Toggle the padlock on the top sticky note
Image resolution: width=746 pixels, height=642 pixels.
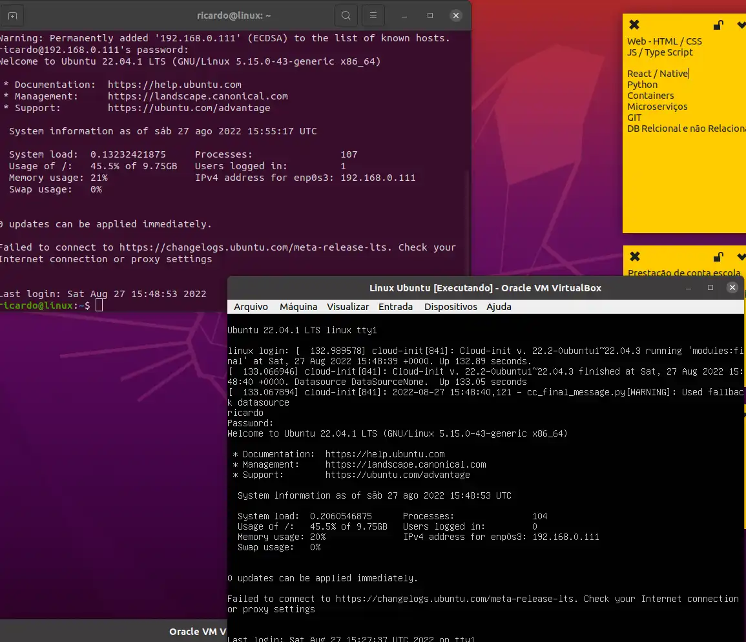[x=718, y=24]
